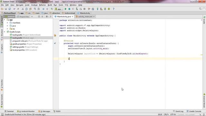The height and width of the screenshot is (116, 206).
Task: Switch to the activity_main.xml editor tab
Action: [85, 16]
